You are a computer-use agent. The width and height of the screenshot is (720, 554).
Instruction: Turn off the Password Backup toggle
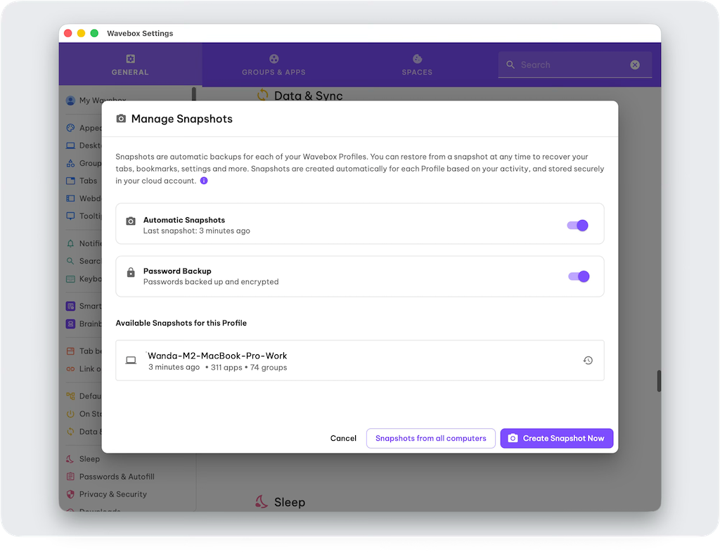click(x=578, y=276)
